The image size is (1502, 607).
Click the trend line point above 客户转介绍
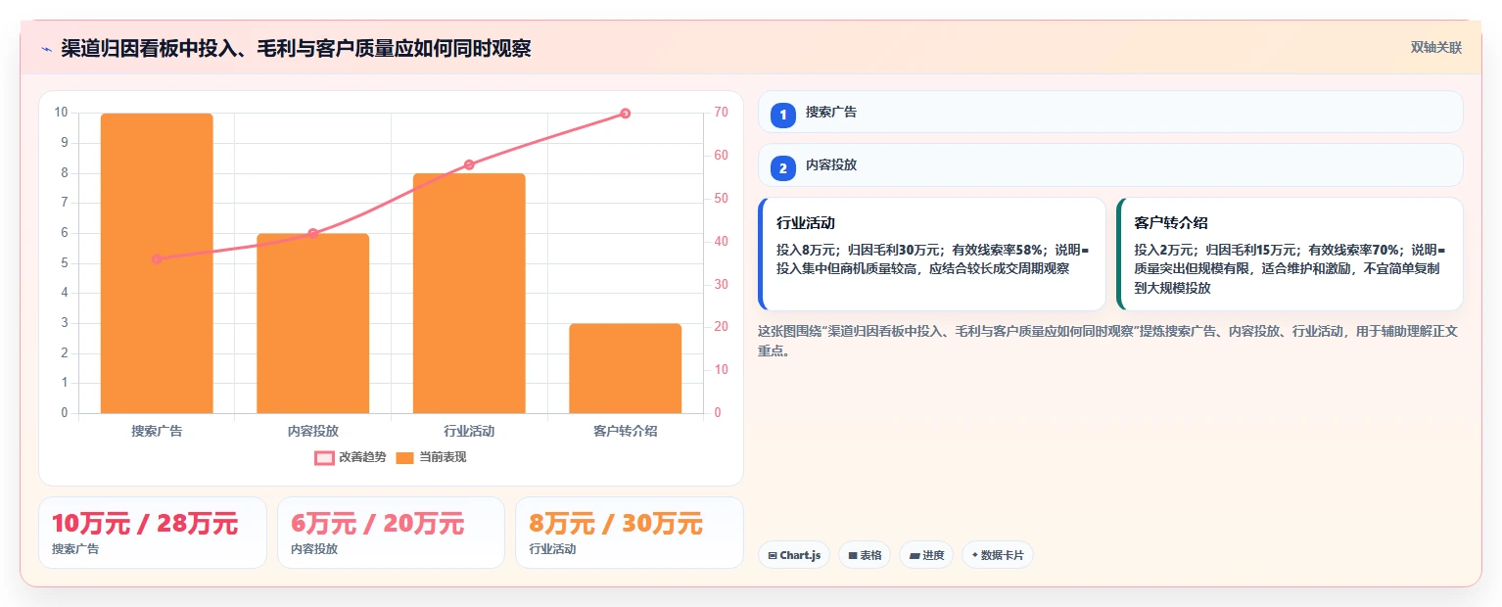pyautogui.click(x=626, y=114)
